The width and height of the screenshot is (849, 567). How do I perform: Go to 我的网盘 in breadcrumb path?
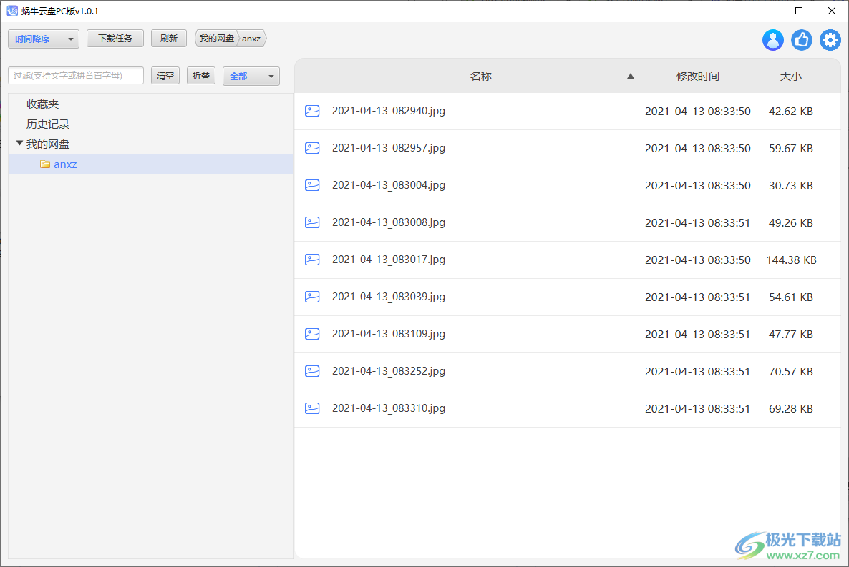point(217,39)
